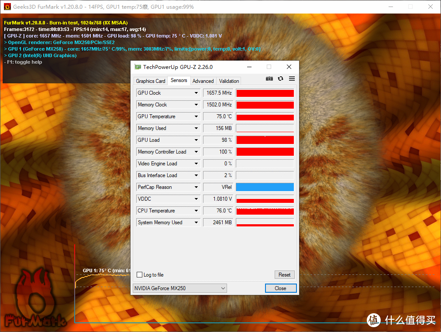Screen dimensions: 441x332
Task: Enable the Log to file checkbox
Action: tap(139, 275)
